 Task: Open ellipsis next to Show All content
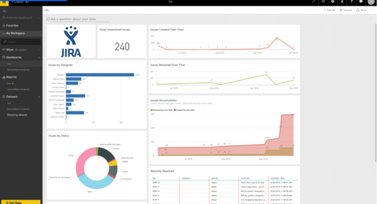tap(39, 50)
